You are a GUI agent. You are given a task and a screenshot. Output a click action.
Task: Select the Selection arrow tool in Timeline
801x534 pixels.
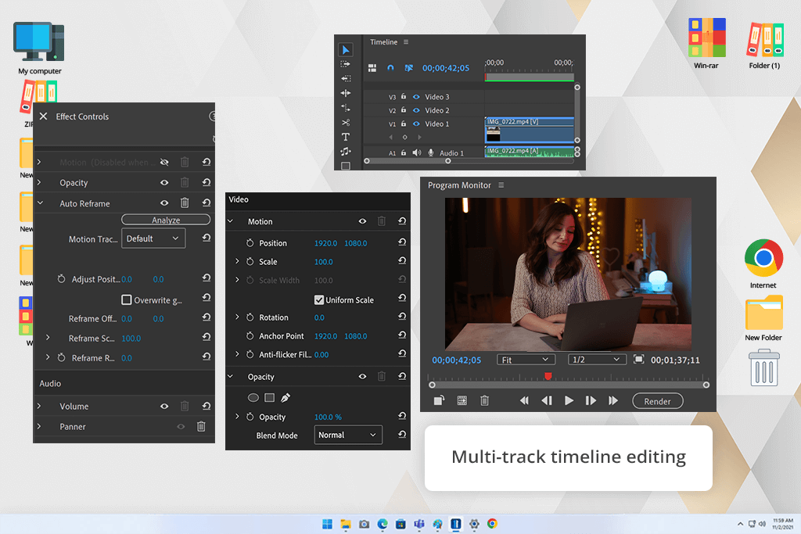(346, 49)
